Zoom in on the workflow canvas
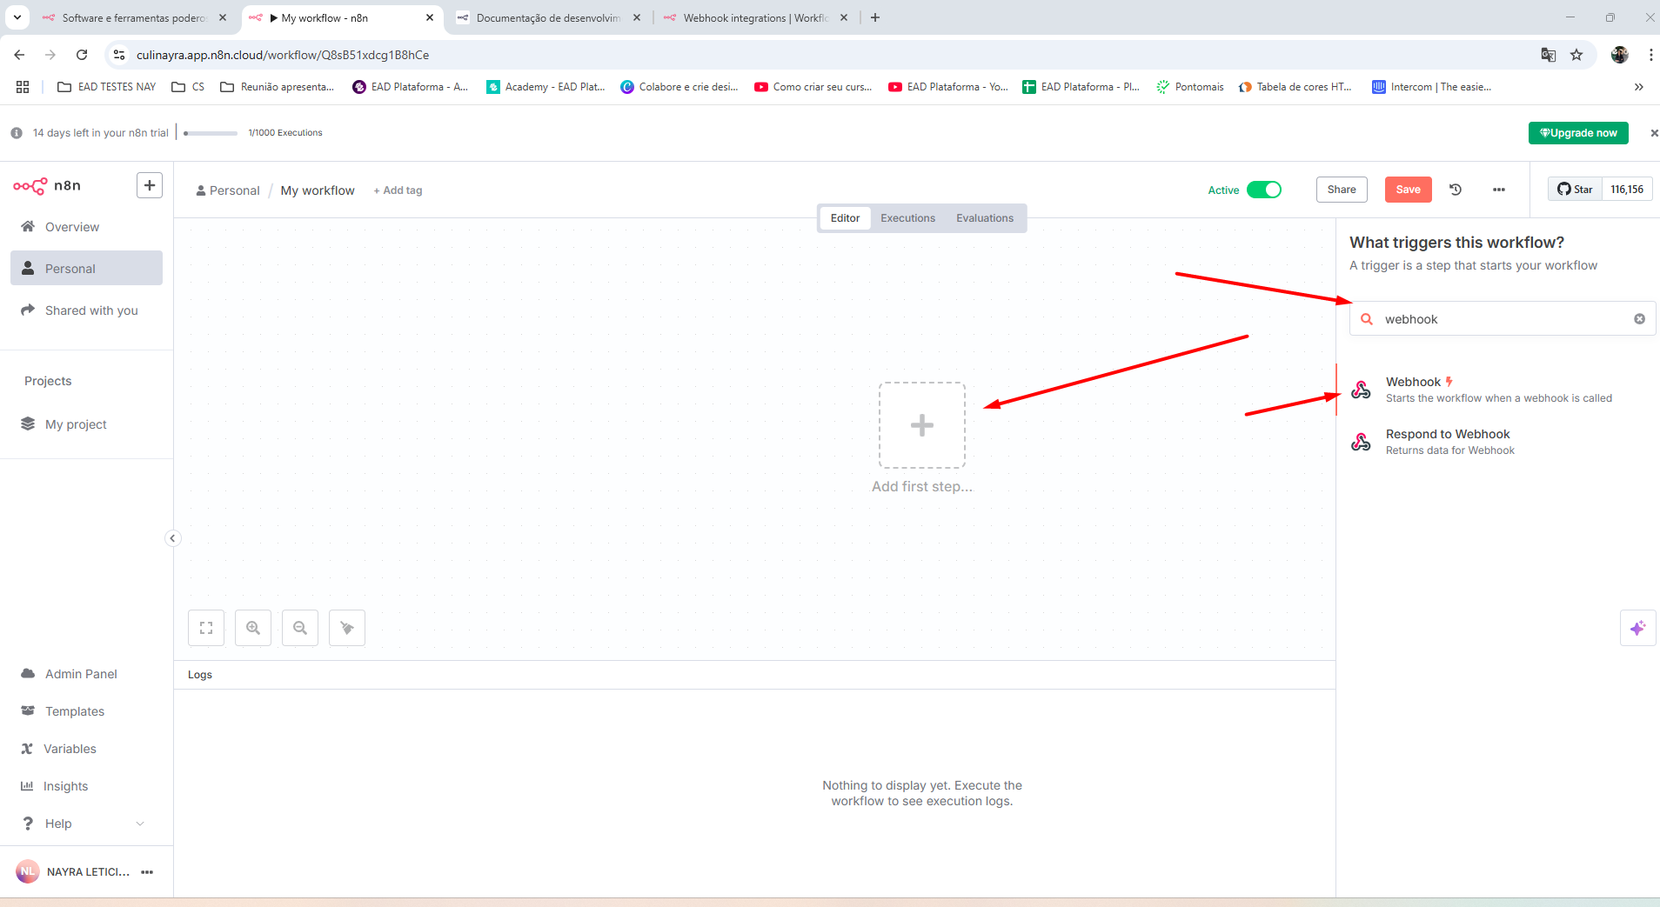This screenshot has width=1660, height=907. 253,628
